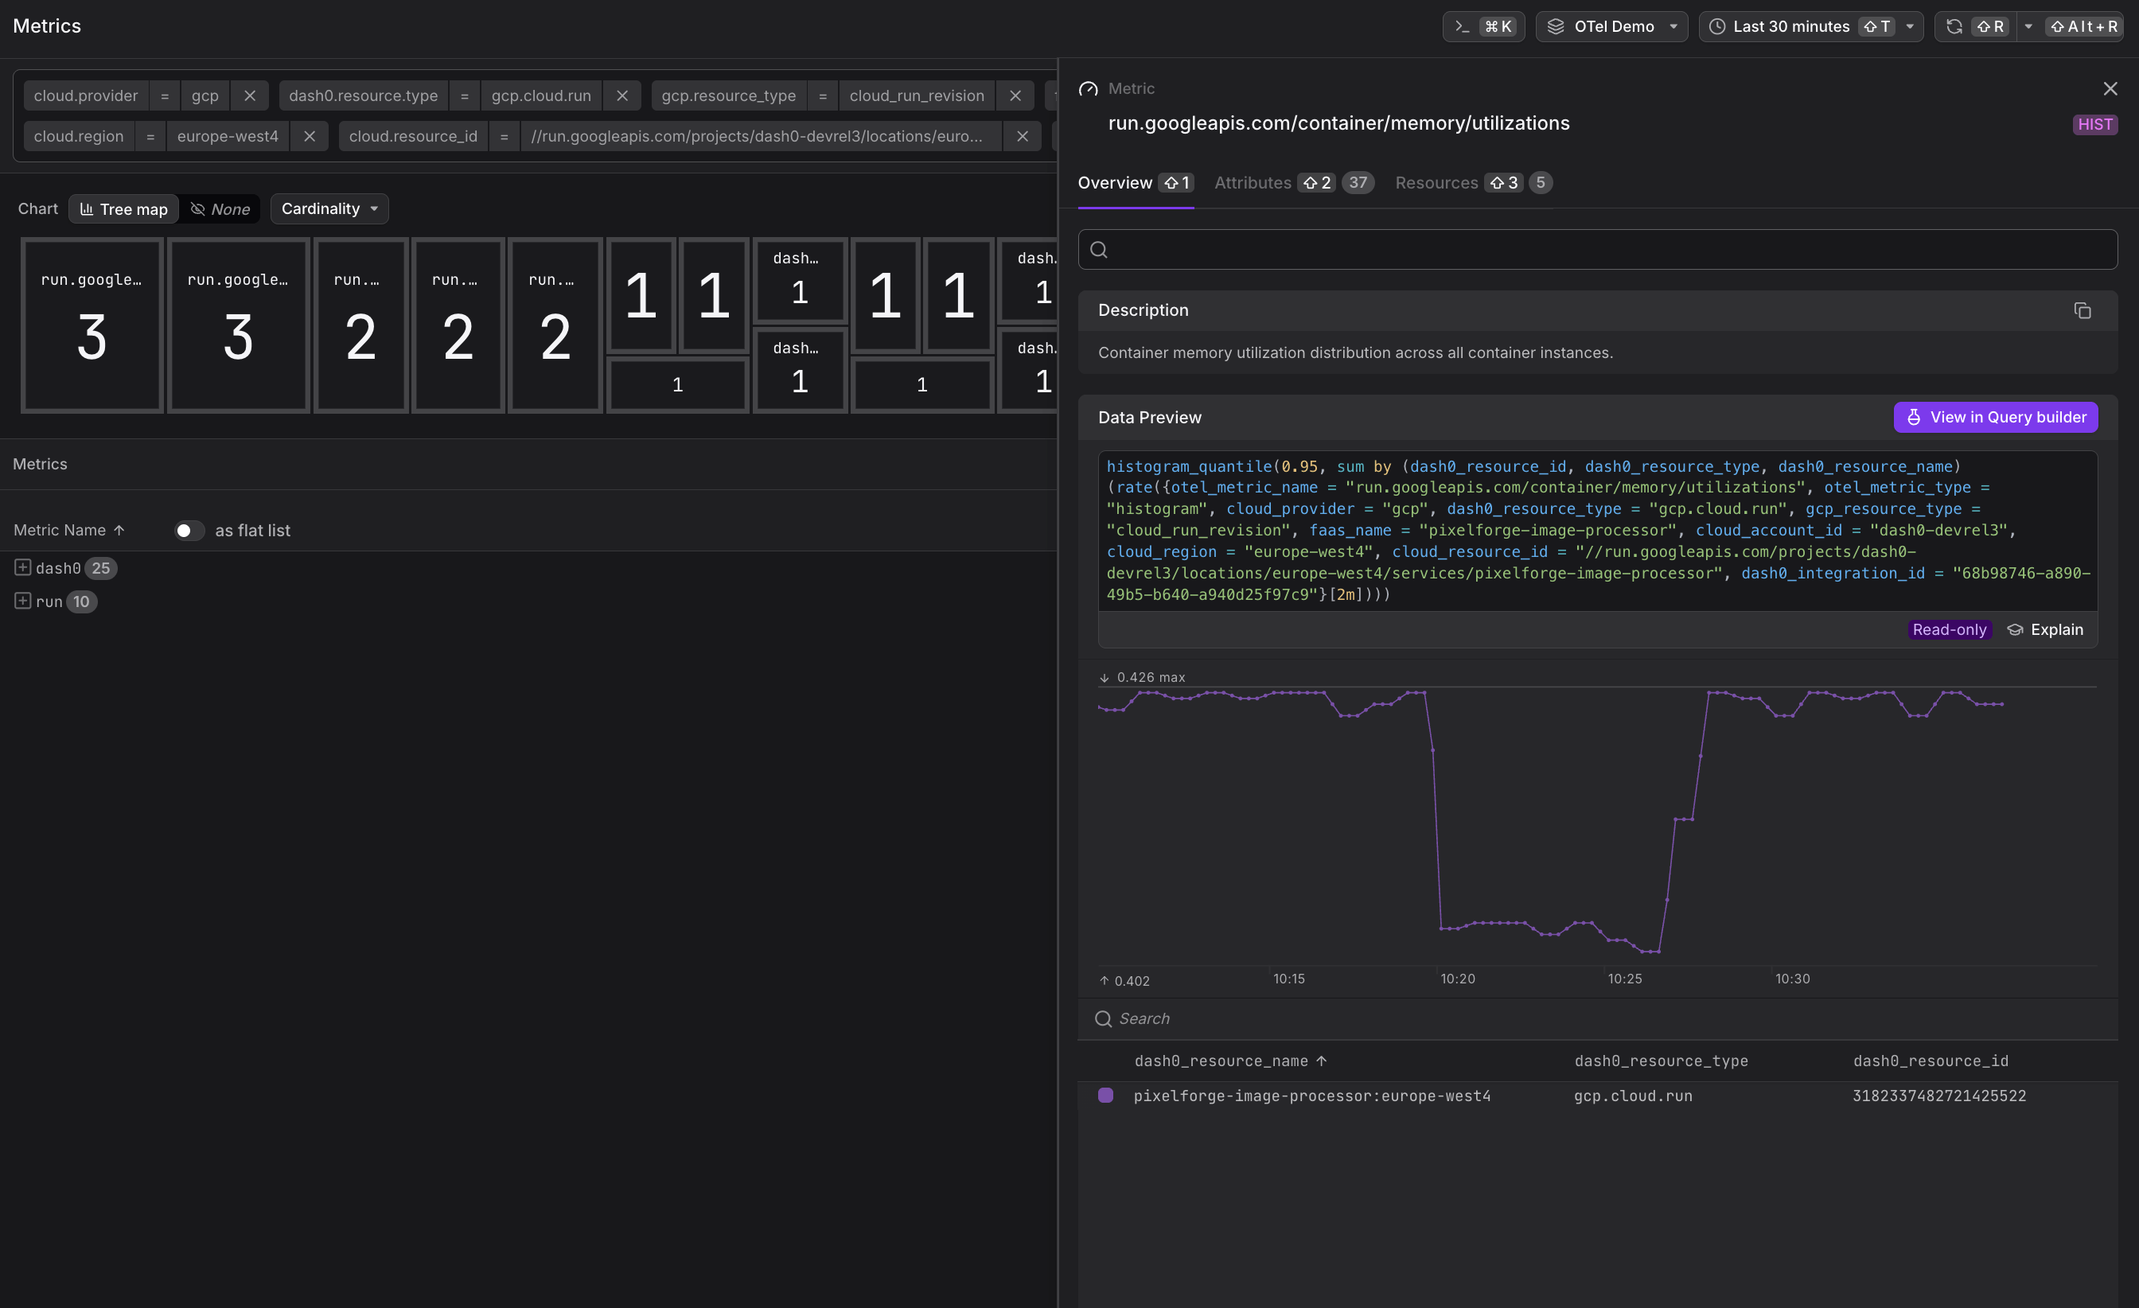Click the gauge Metric icon in panel header
The width and height of the screenshot is (2139, 1308).
point(1088,88)
